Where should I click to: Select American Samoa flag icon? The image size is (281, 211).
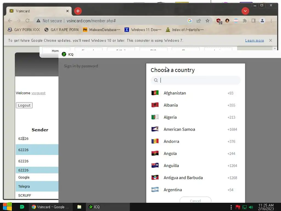(155, 129)
